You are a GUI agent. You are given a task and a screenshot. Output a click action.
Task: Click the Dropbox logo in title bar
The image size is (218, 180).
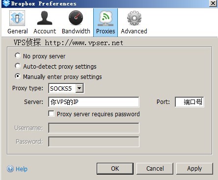(x=6, y=3)
